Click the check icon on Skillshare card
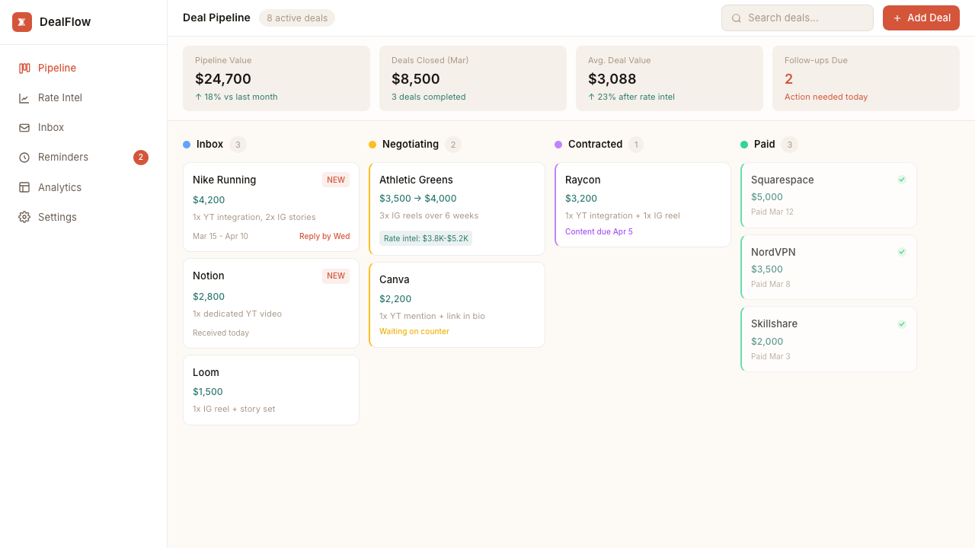The image size is (975, 548). tap(902, 324)
